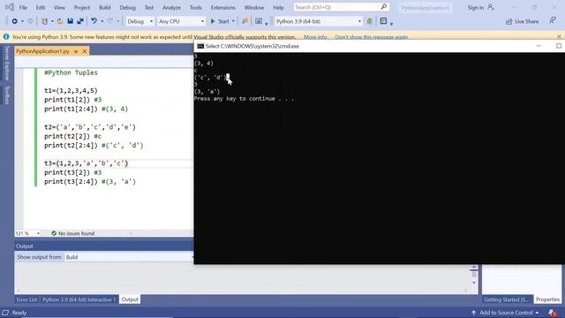The height and width of the screenshot is (318, 565).
Task: Click the New Project icon
Action: (44, 21)
